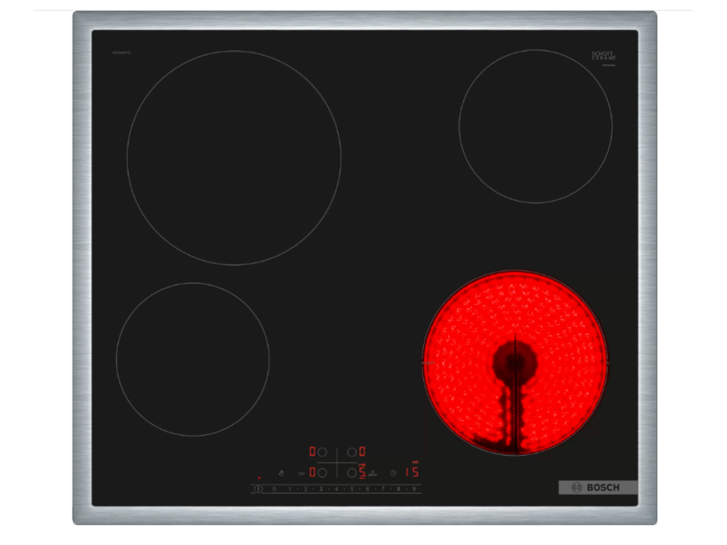Tap the clock timer icon
This screenshot has height=545, width=727.
[x=393, y=473]
